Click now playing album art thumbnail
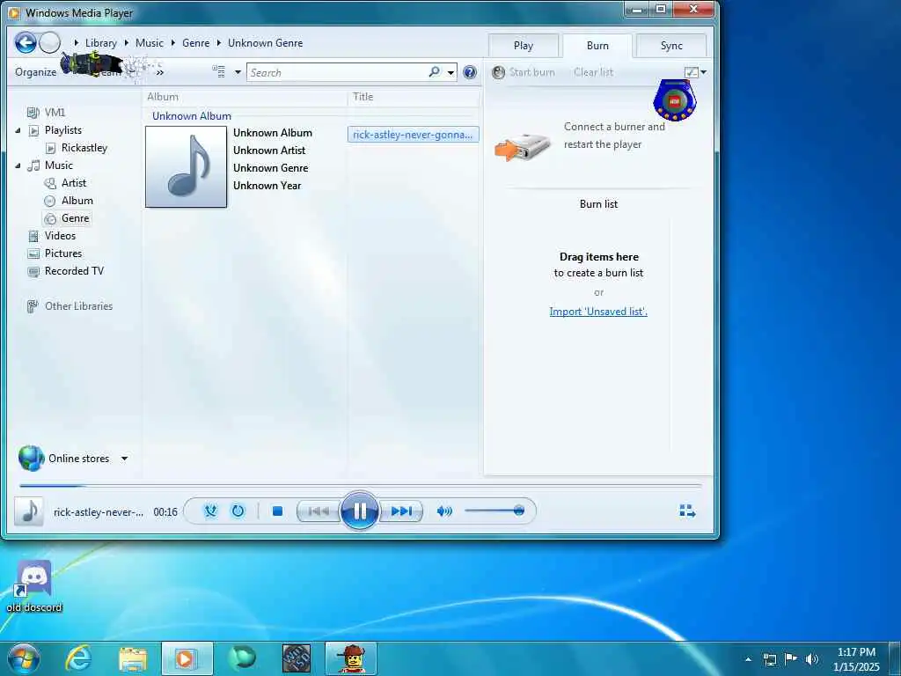Viewport: 901px width, 676px height. point(29,511)
